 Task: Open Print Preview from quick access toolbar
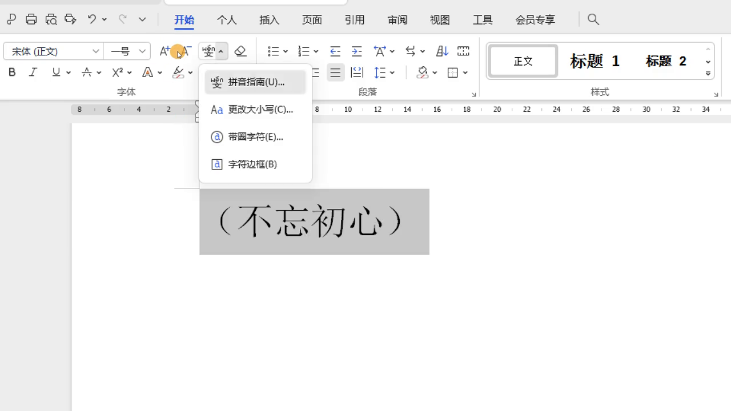tap(51, 19)
